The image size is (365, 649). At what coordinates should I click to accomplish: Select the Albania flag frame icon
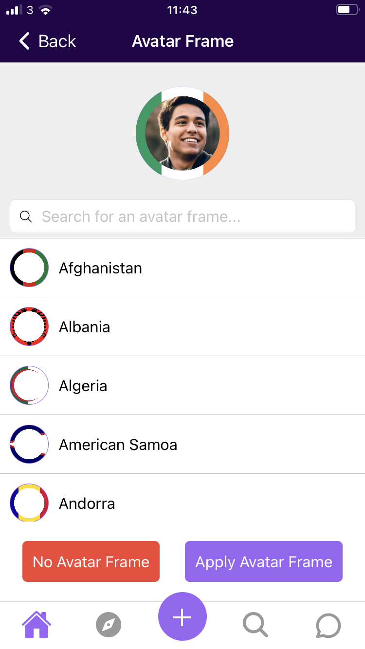point(29,326)
